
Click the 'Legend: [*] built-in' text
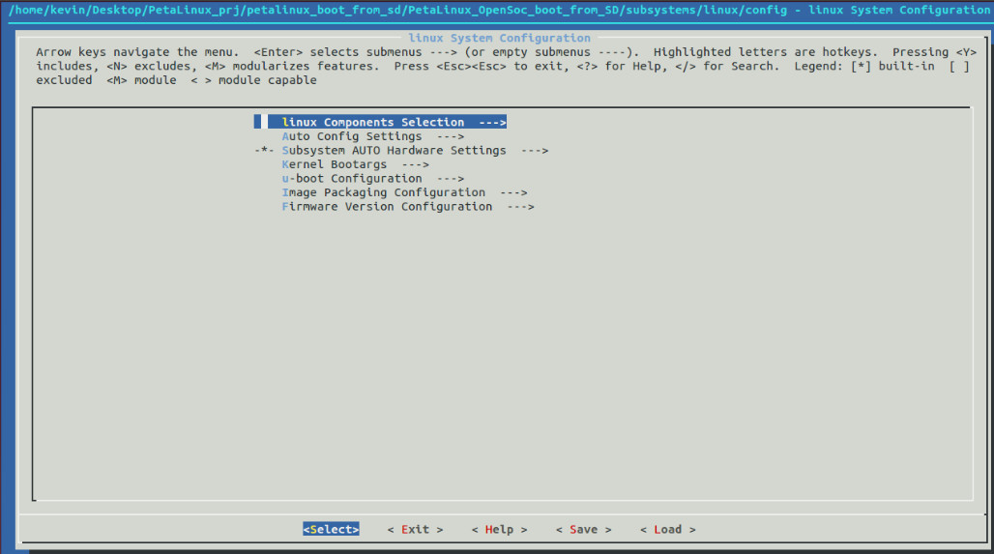pos(864,66)
